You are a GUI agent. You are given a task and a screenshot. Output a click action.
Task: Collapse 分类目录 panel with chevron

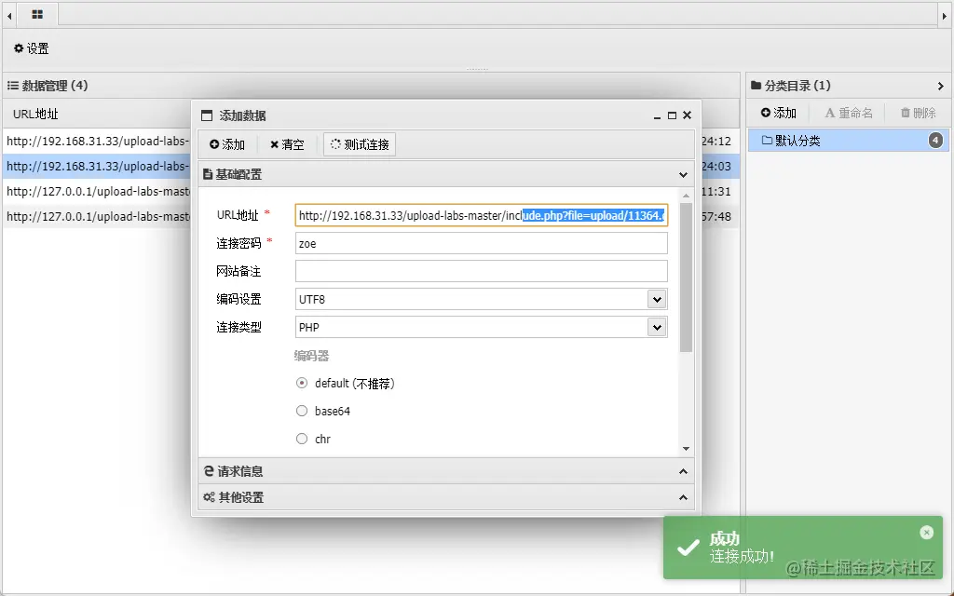tap(941, 87)
